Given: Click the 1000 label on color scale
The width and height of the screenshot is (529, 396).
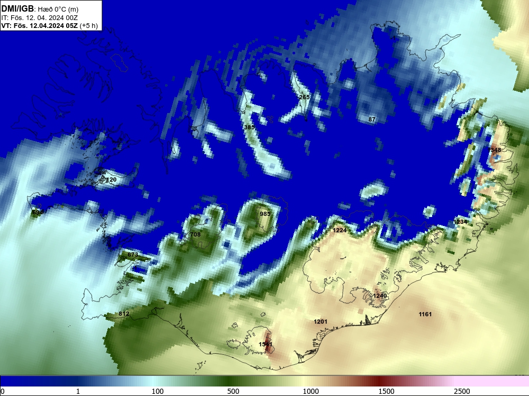Looking at the screenshot, I should click(x=311, y=391).
